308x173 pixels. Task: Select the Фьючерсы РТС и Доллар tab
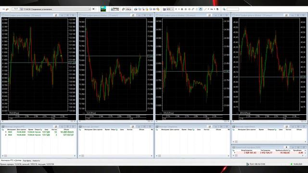click(x=11, y=161)
